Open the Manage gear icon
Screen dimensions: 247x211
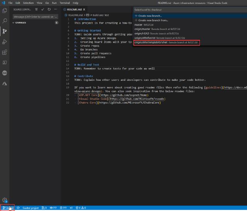5,200
